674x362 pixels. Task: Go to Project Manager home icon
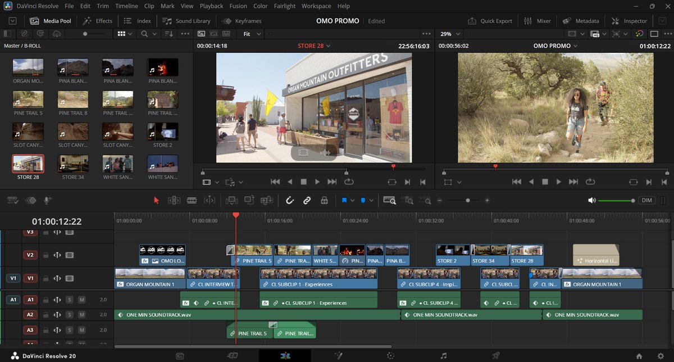pos(639,356)
